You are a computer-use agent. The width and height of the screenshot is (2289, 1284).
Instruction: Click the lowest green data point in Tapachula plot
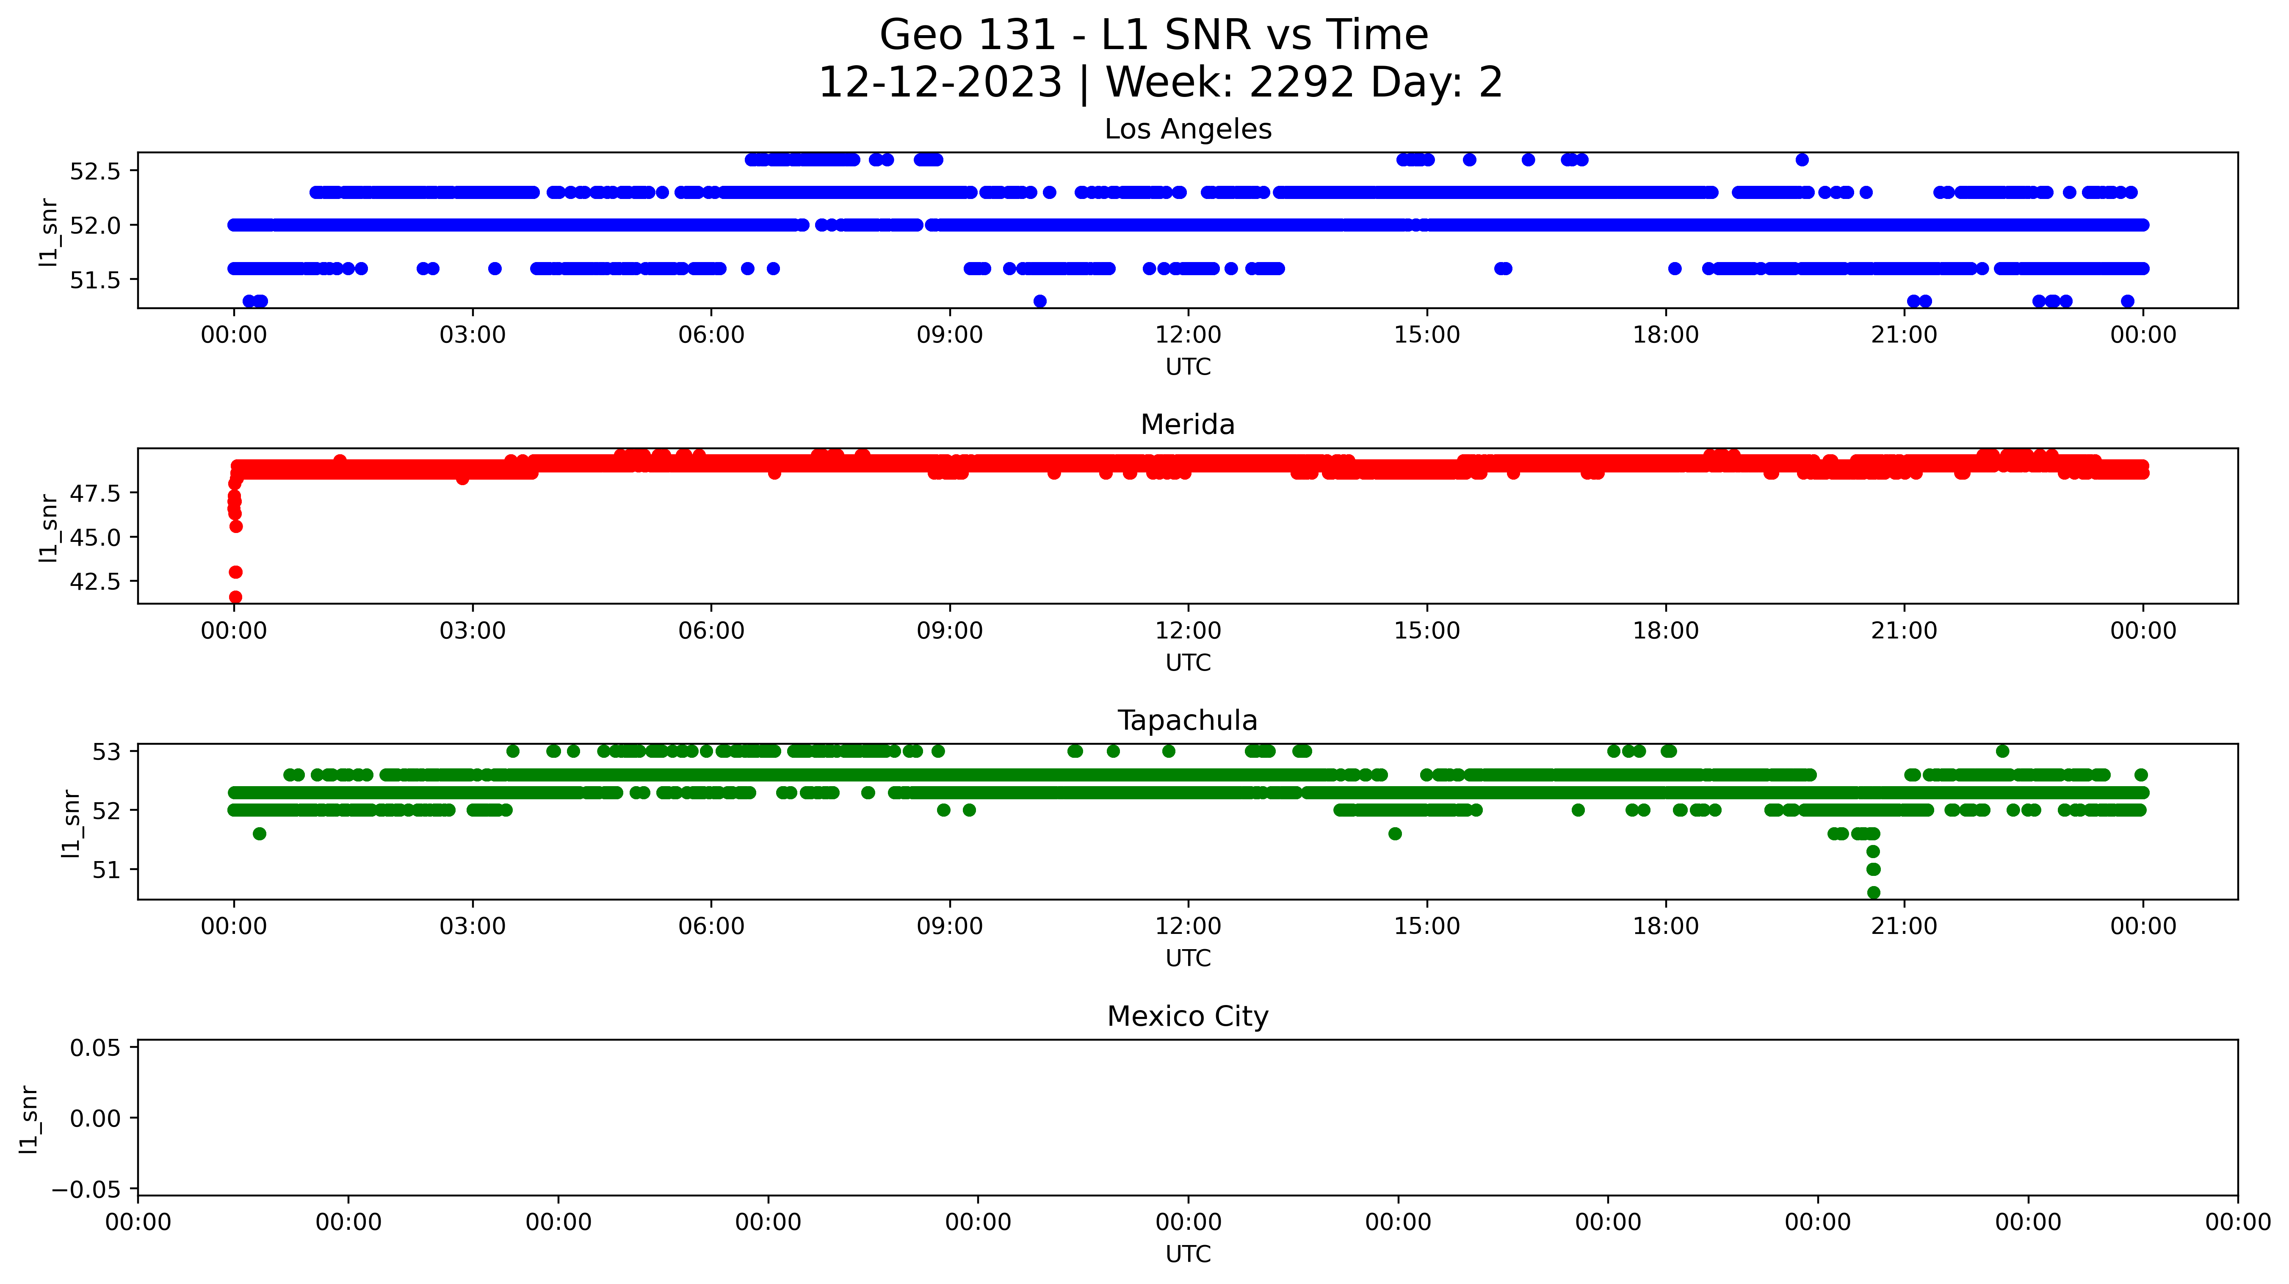pyautogui.click(x=1873, y=892)
